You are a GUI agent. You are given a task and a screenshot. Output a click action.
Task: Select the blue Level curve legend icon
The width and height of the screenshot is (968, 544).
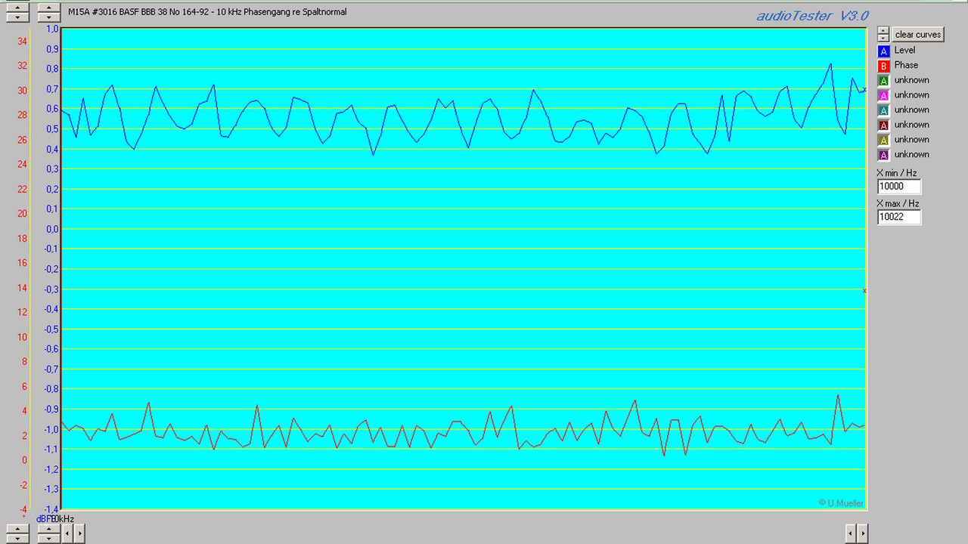point(883,50)
